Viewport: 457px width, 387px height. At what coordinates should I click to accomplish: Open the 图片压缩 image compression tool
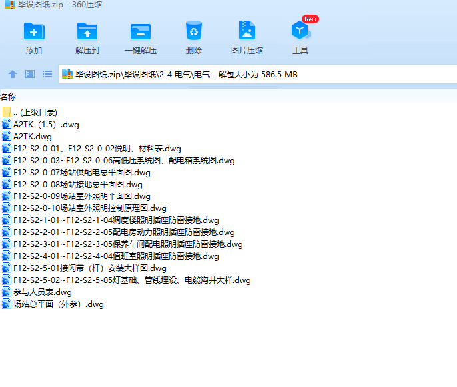tap(247, 30)
